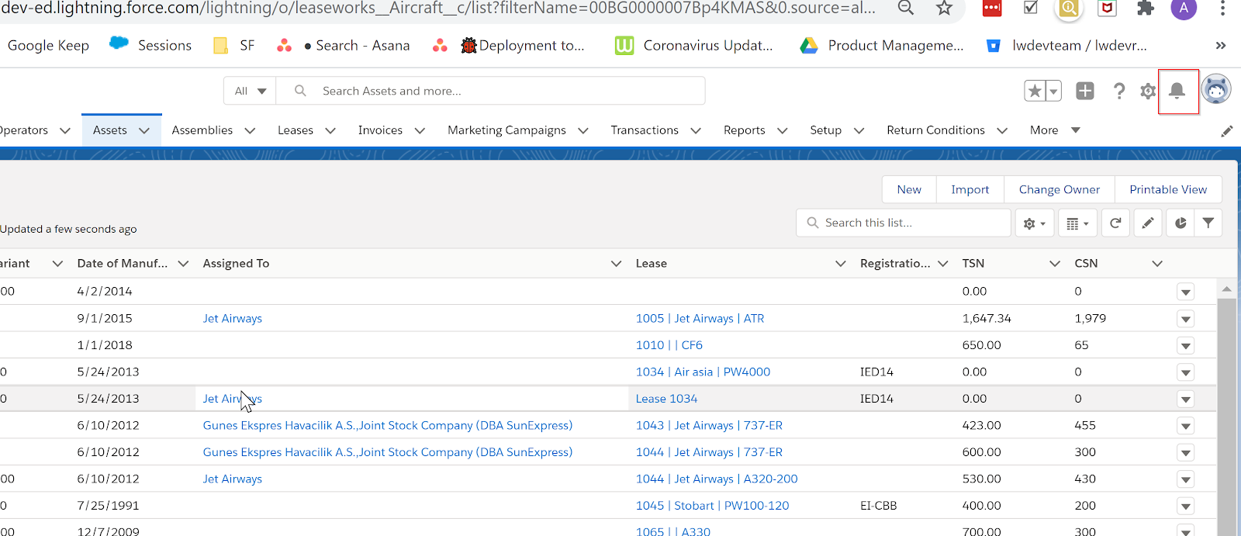1241x536 pixels.
Task: Select the Transactions tab
Action: point(645,130)
